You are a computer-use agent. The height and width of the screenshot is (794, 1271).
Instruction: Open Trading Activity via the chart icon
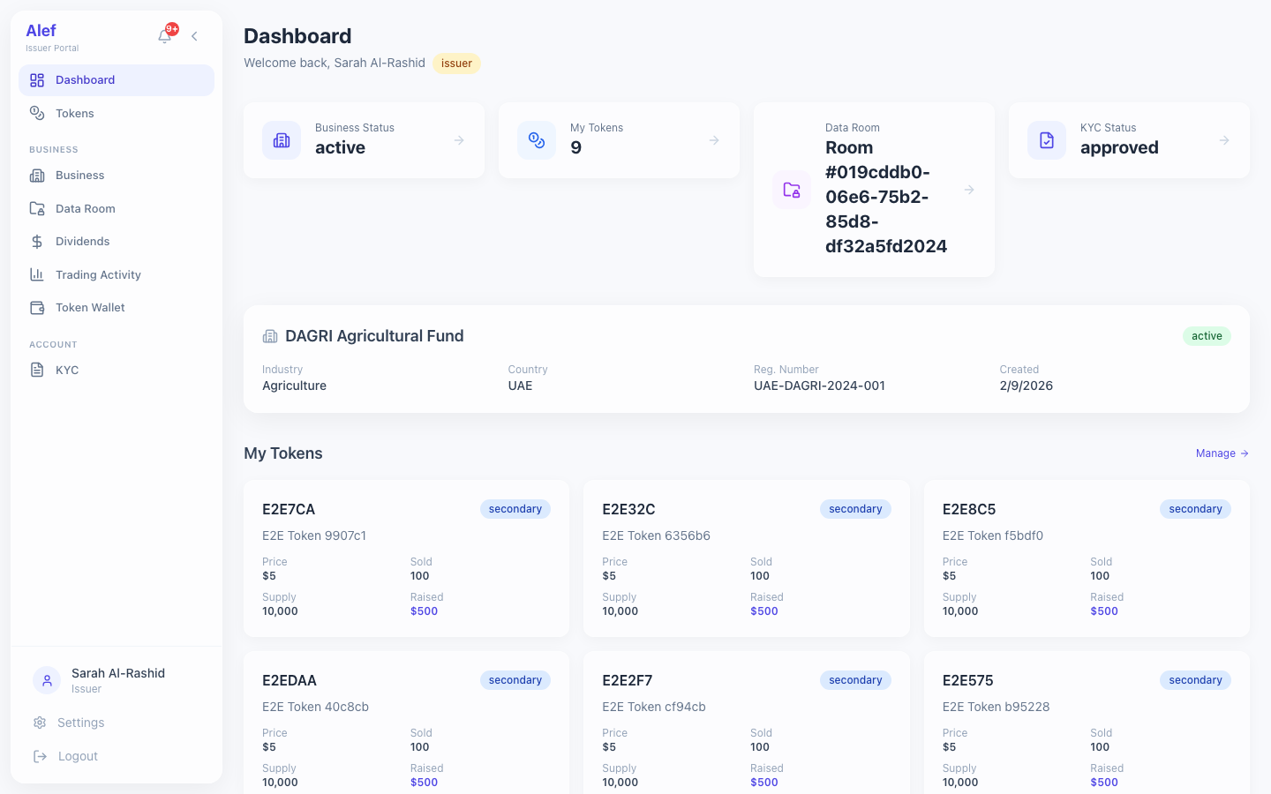(x=36, y=274)
